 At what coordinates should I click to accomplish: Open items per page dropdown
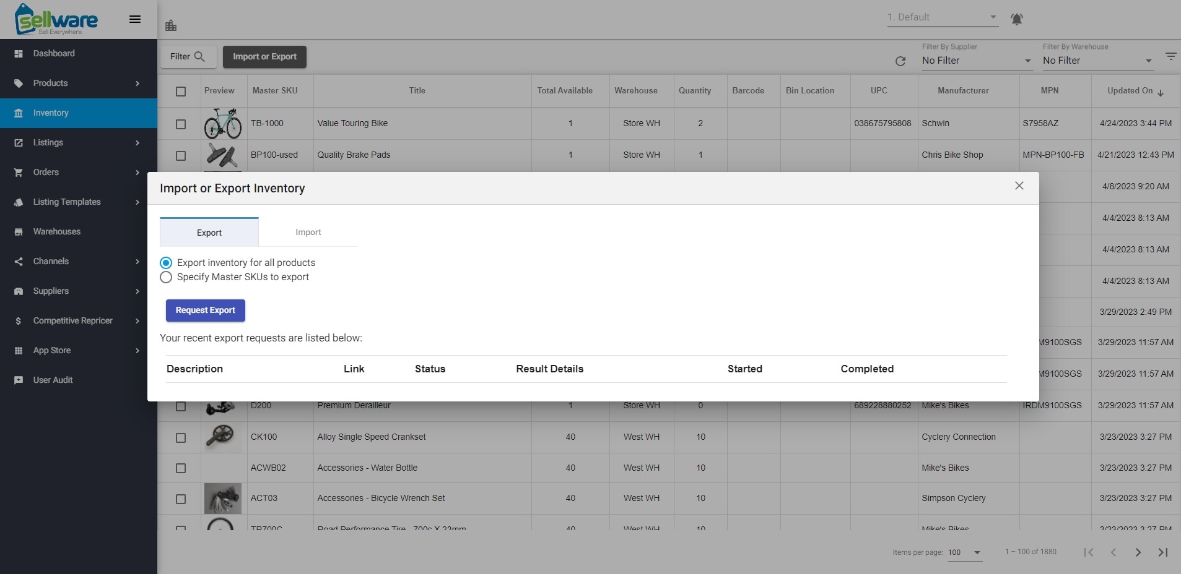click(x=965, y=552)
